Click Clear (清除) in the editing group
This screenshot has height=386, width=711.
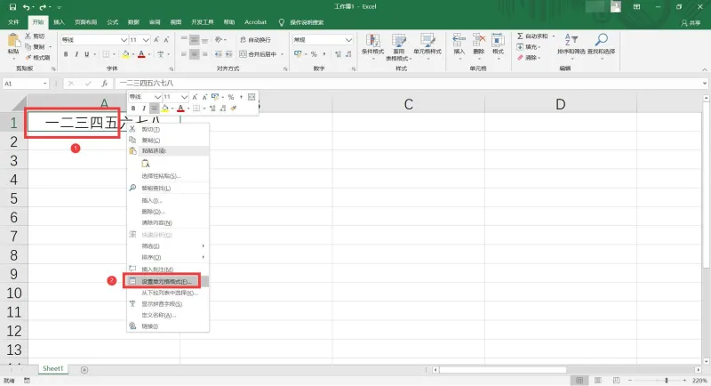(529, 58)
